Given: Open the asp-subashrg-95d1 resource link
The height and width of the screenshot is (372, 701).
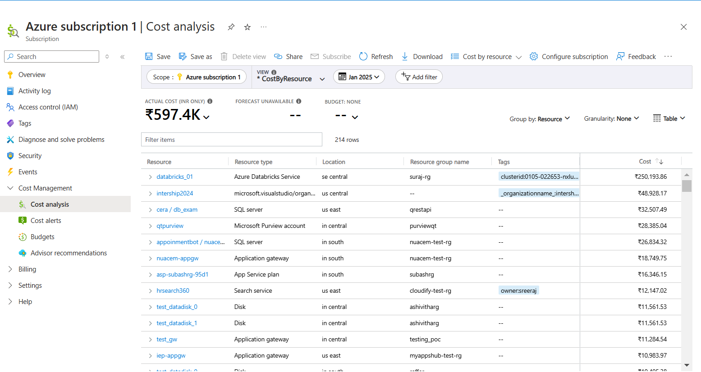Looking at the screenshot, I should (183, 274).
